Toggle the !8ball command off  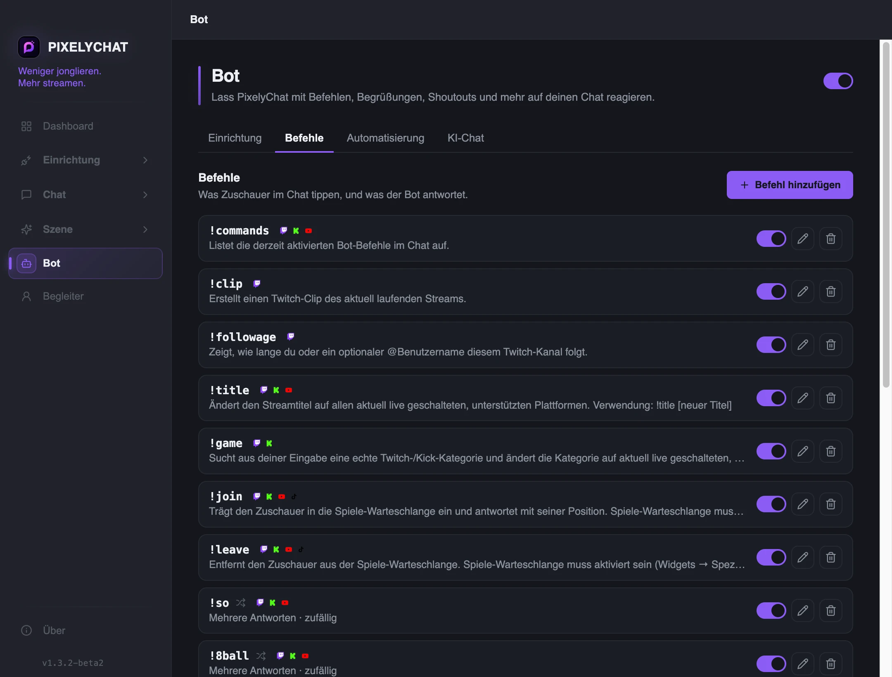(771, 664)
